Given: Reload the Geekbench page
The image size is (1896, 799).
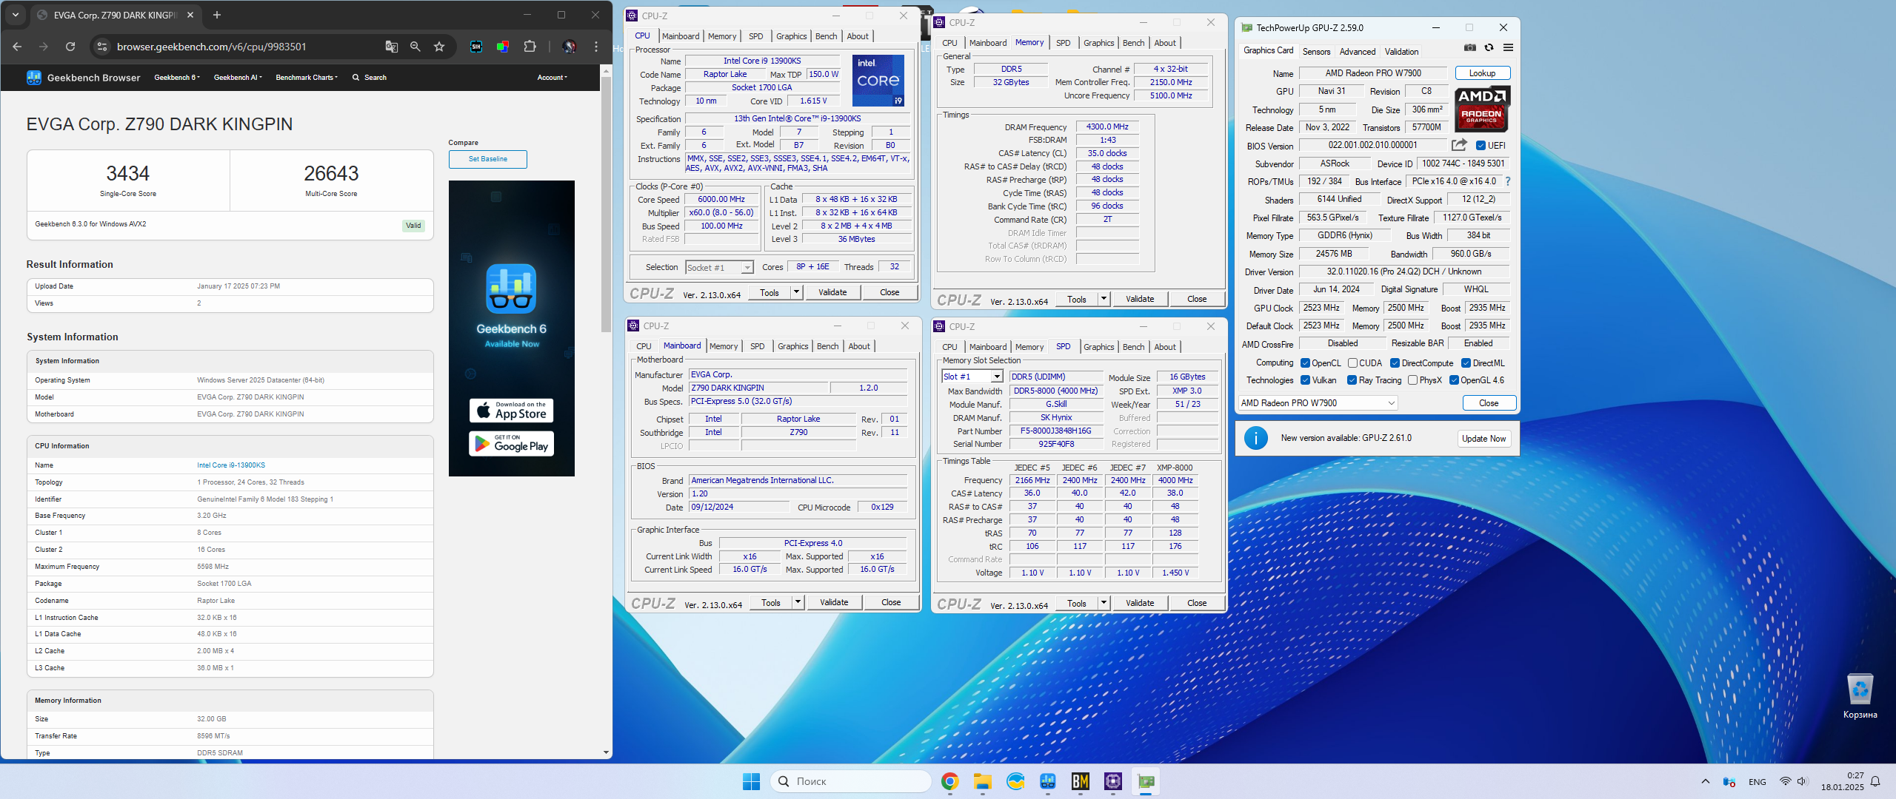Looking at the screenshot, I should 70,47.
